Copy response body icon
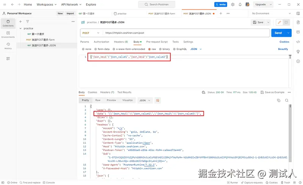 point(279,100)
